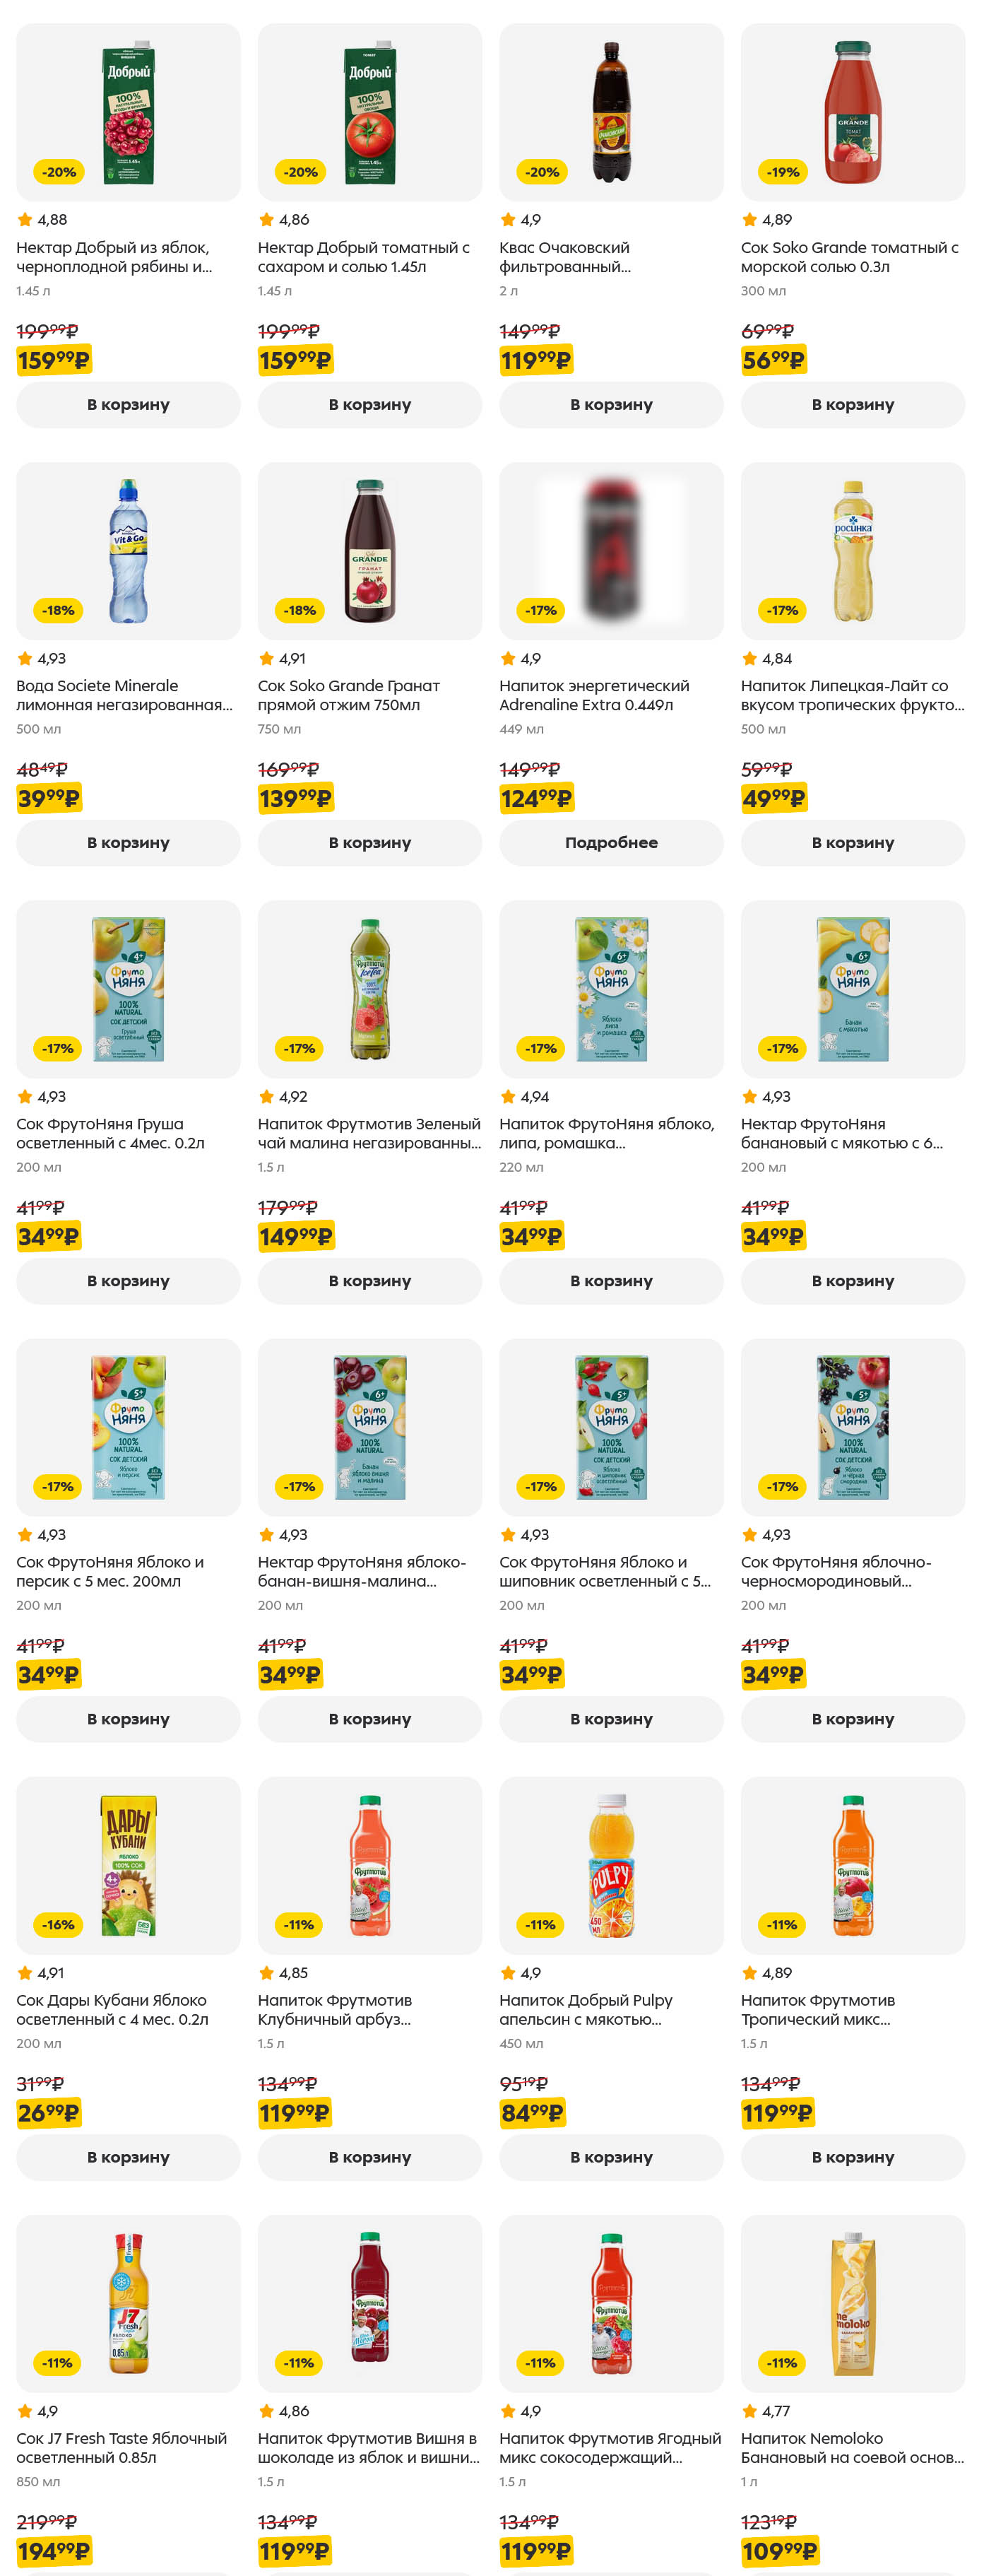
Task: Click the star icon beside rating 4,94
Action: pyautogui.click(x=508, y=1097)
